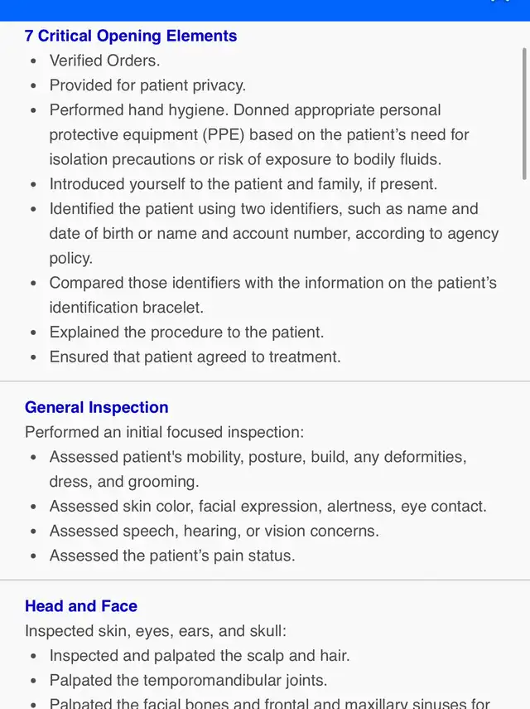Viewport: 530px width, 709px height.
Task: Select "Assessed speech, hearing, or vision concerns." item
Action: click(214, 531)
